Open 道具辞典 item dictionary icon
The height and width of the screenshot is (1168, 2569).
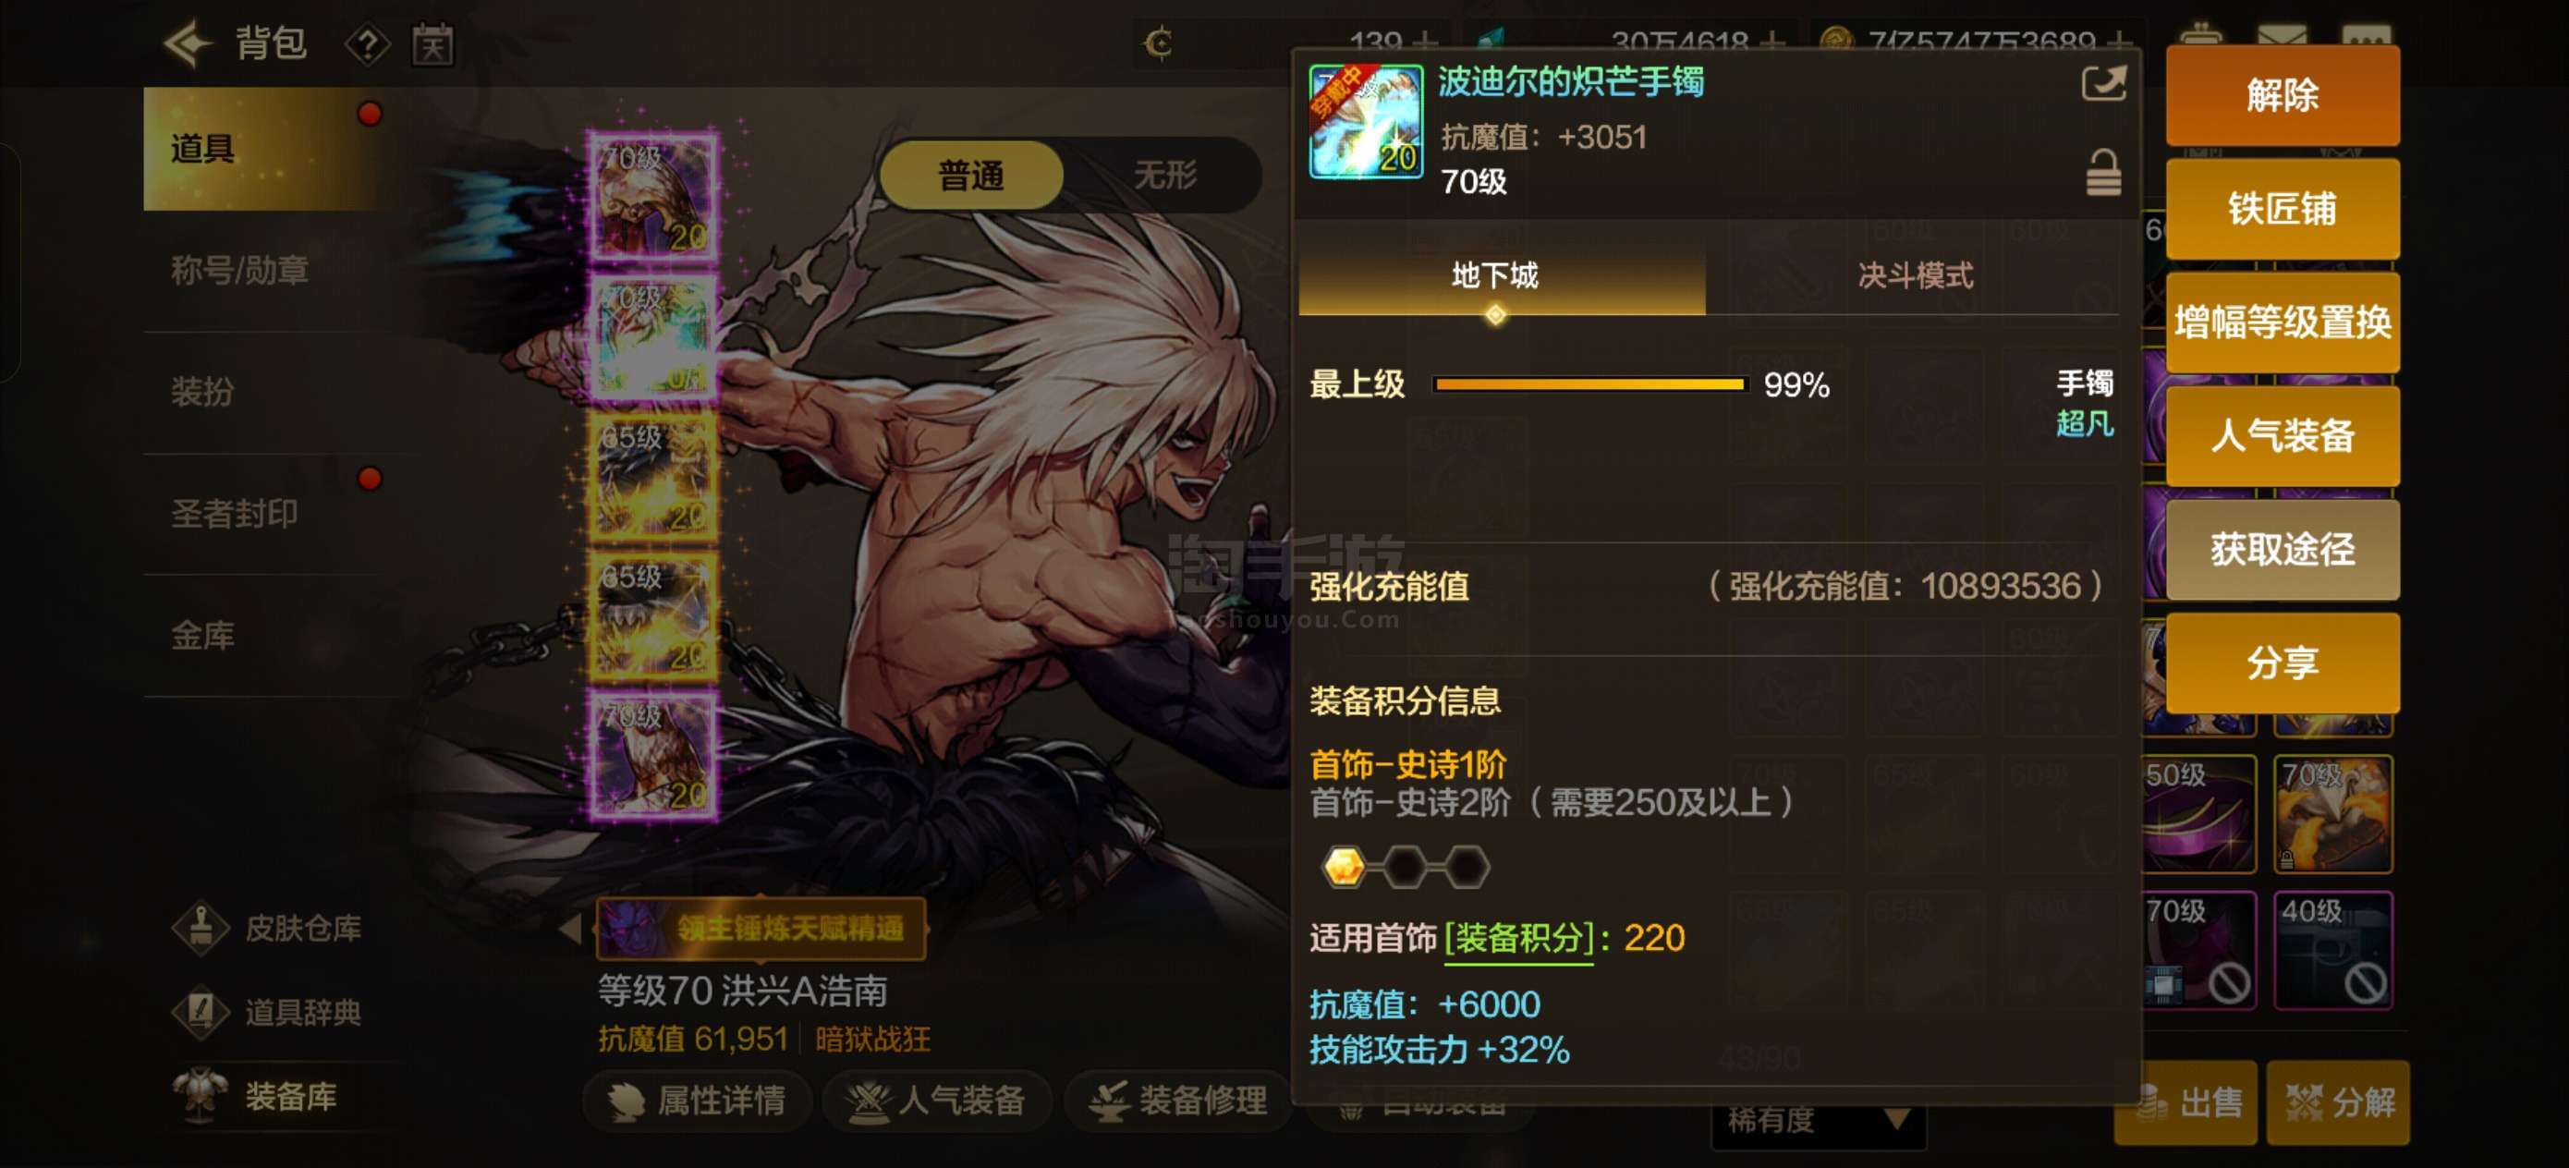click(201, 1012)
